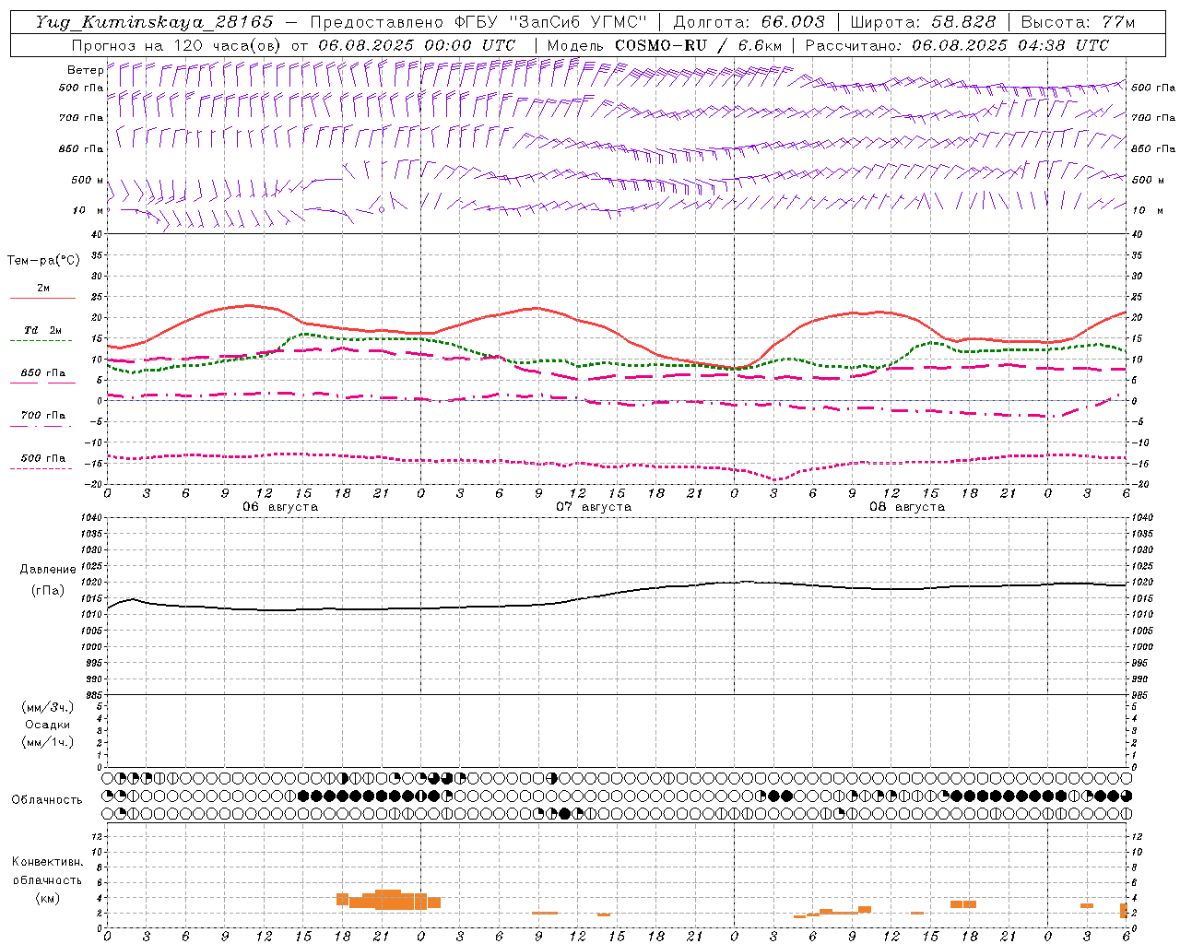Viewport: 1180px width, 944px height.
Task: Select the Широта: 58.828 header field
Action: pyautogui.click(x=923, y=22)
